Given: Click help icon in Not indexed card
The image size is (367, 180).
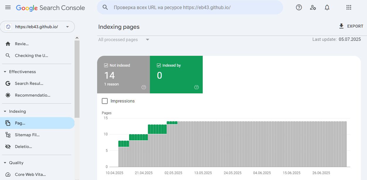Looking at the screenshot, I should (x=144, y=87).
